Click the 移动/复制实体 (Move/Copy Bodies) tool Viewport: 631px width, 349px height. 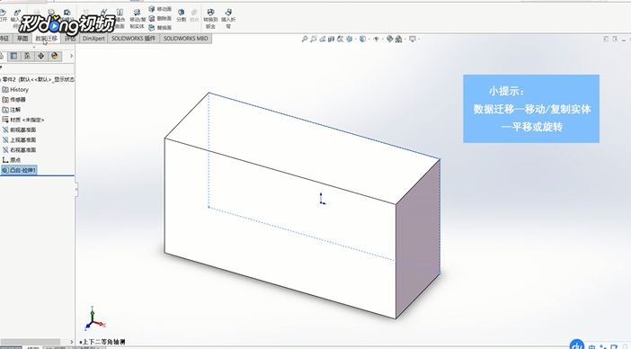(138, 19)
